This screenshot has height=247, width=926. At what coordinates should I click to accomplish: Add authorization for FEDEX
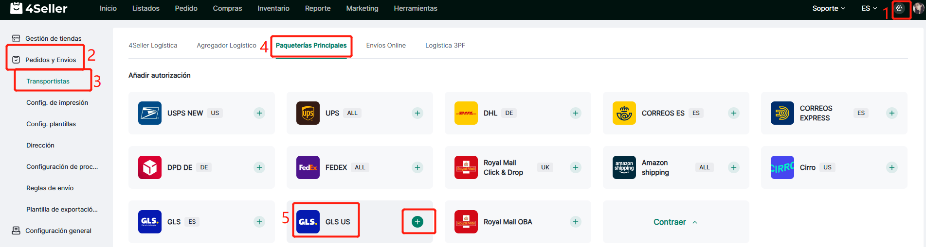(x=418, y=167)
